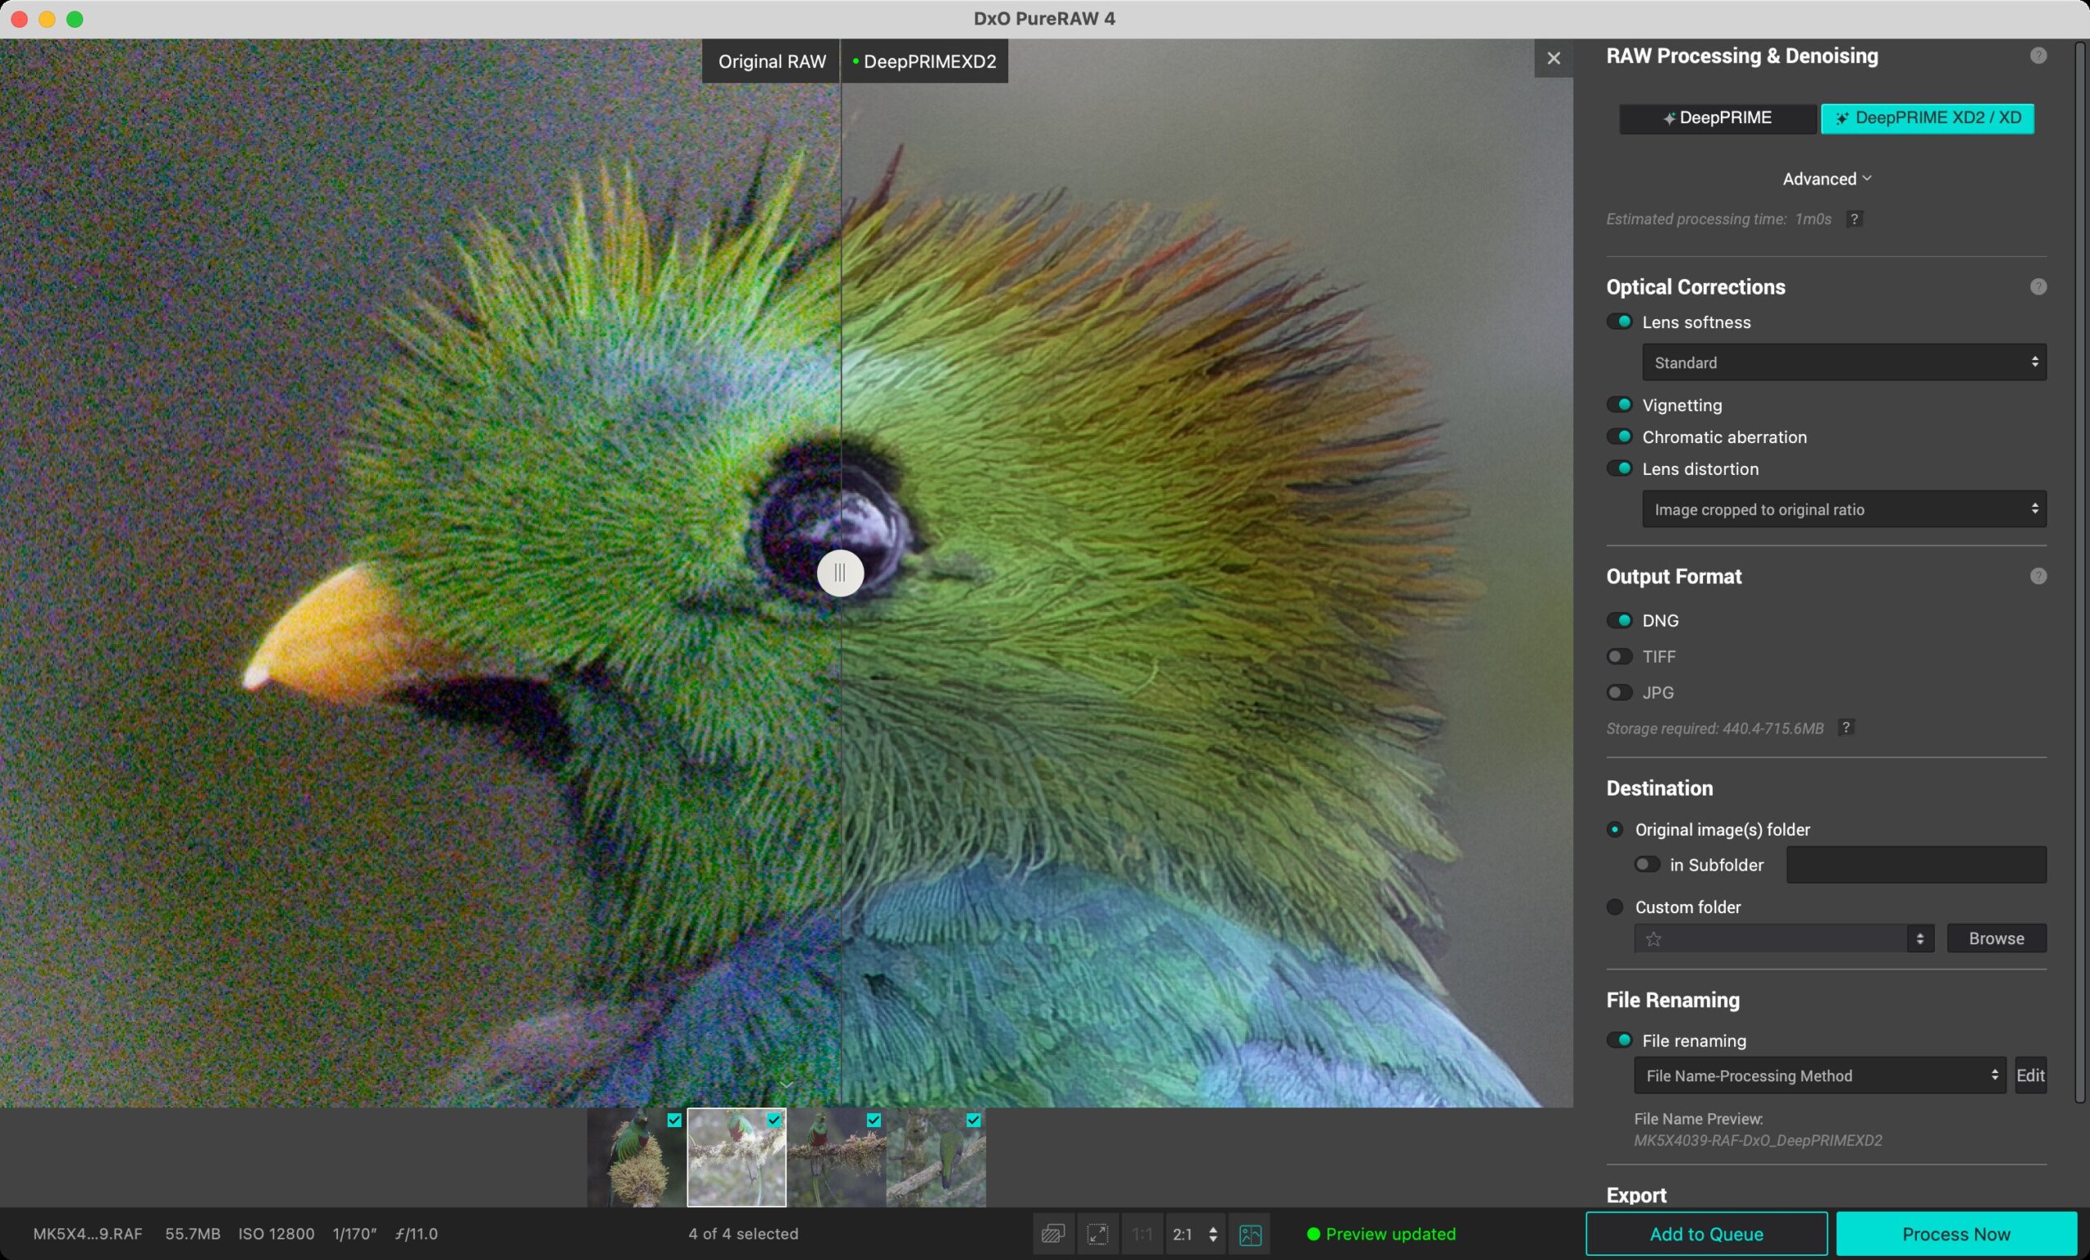Click the DeepPRIME sparkle icon

[x=1669, y=118]
